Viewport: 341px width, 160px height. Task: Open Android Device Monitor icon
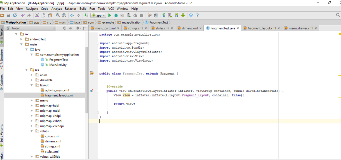coord(183,15)
